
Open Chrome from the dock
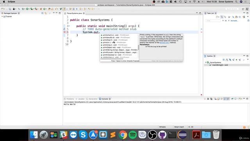(123, 135)
